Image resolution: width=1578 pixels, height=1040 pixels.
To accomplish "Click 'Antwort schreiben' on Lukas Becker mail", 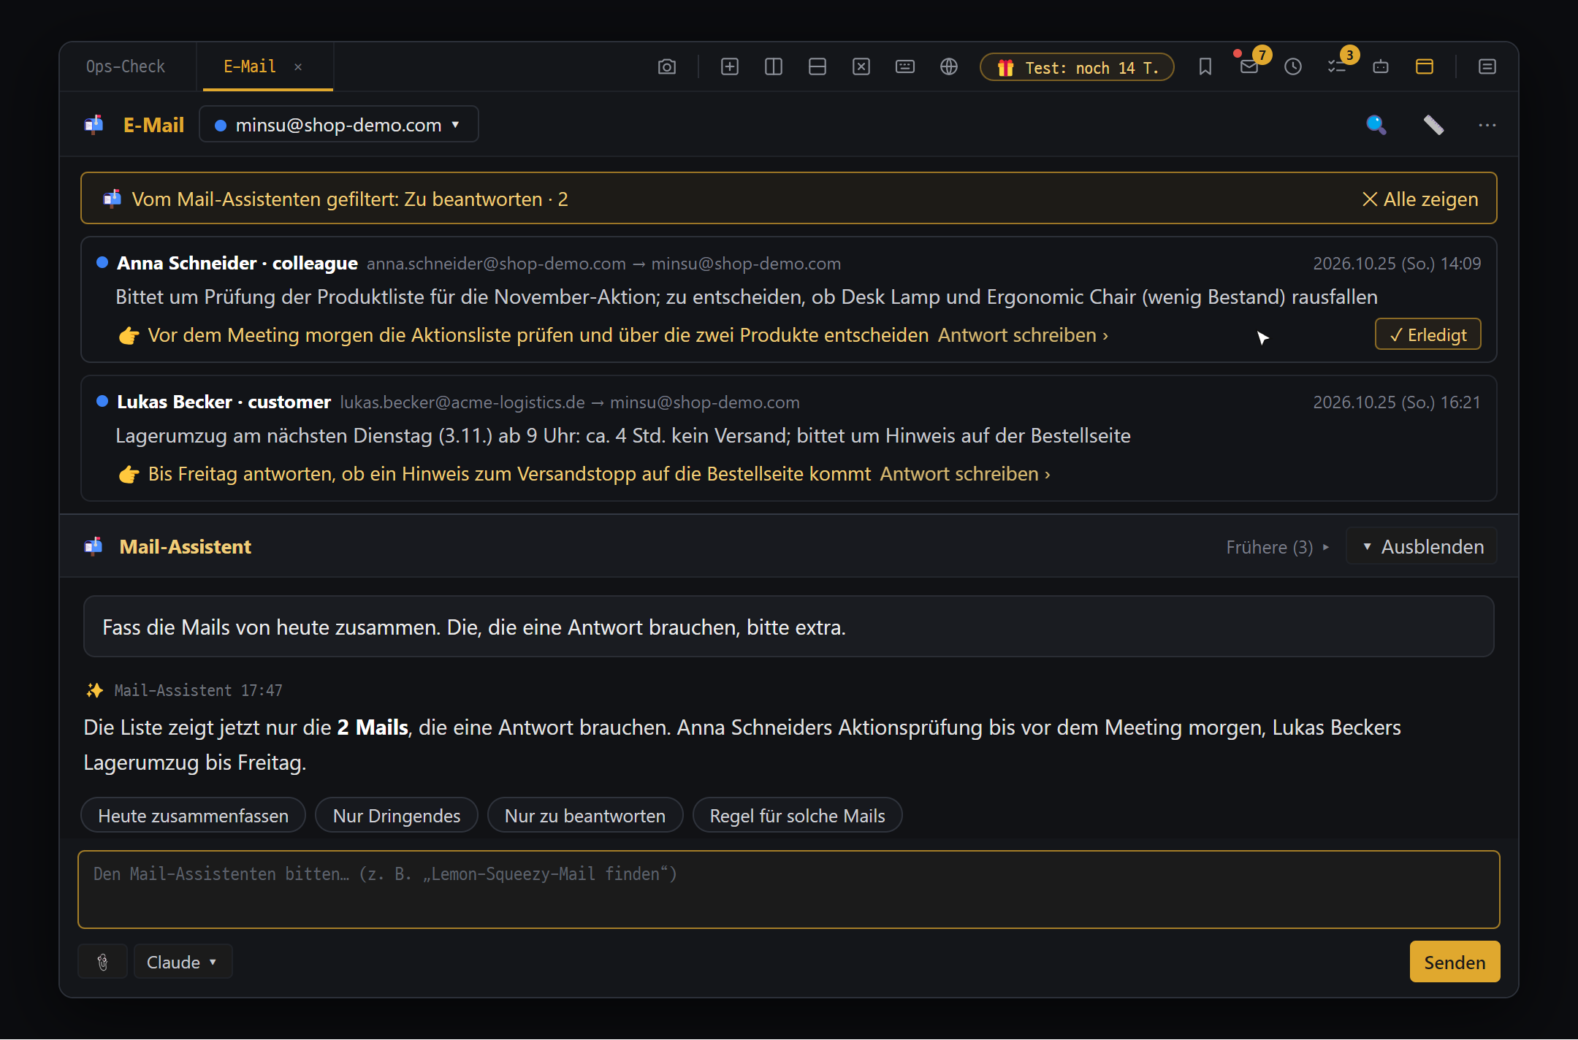I will [965, 474].
